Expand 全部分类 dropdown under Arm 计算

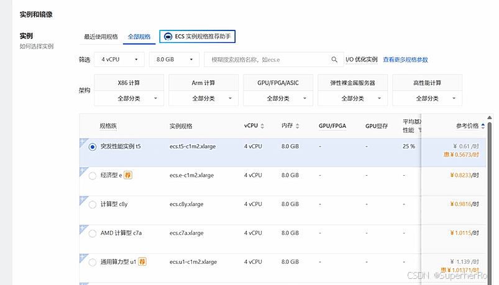tap(203, 99)
